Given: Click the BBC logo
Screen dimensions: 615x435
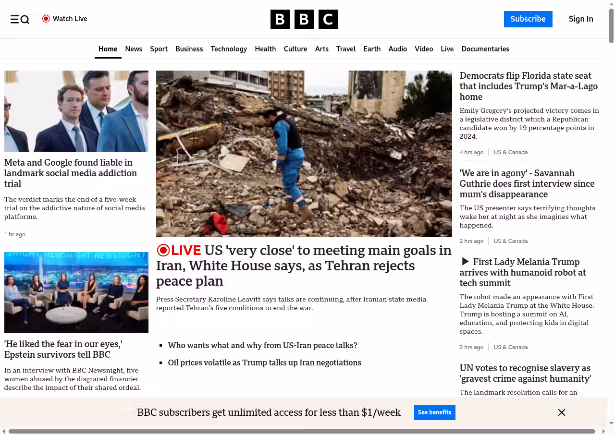Looking at the screenshot, I should coord(304,19).
